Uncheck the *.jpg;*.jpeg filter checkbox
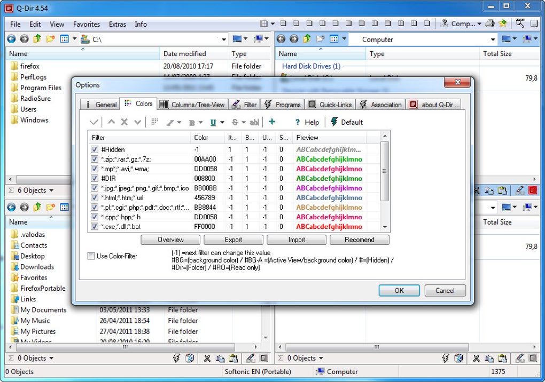Screen dimensions: 545x382 (94, 188)
